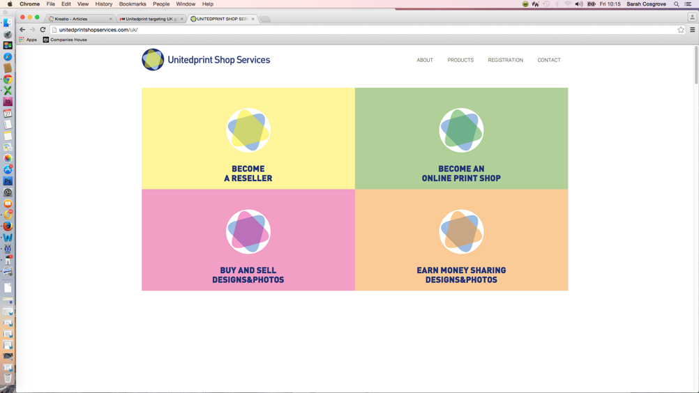
Task: Open Apps shortcut in bookmarks bar
Action: (28, 40)
